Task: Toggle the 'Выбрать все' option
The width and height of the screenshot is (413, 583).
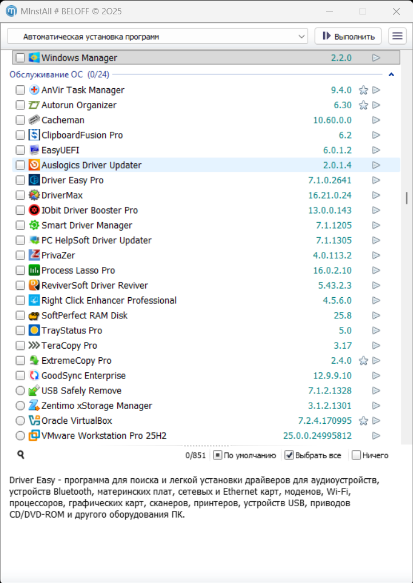Action: coord(289,455)
